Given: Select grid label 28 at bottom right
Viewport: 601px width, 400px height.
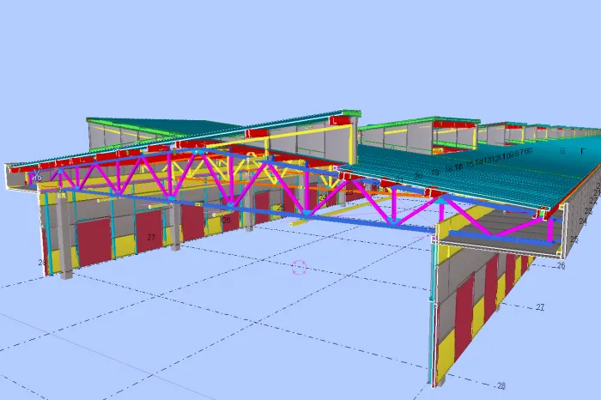Looking at the screenshot, I should (501, 385).
